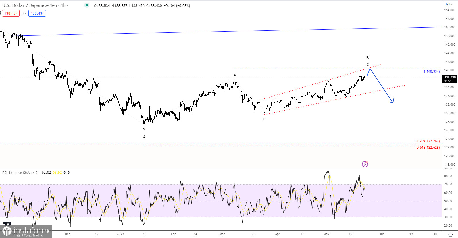
Task: Select the RSI 14 close SMA 14 2 legend
Action: (x=20, y=173)
